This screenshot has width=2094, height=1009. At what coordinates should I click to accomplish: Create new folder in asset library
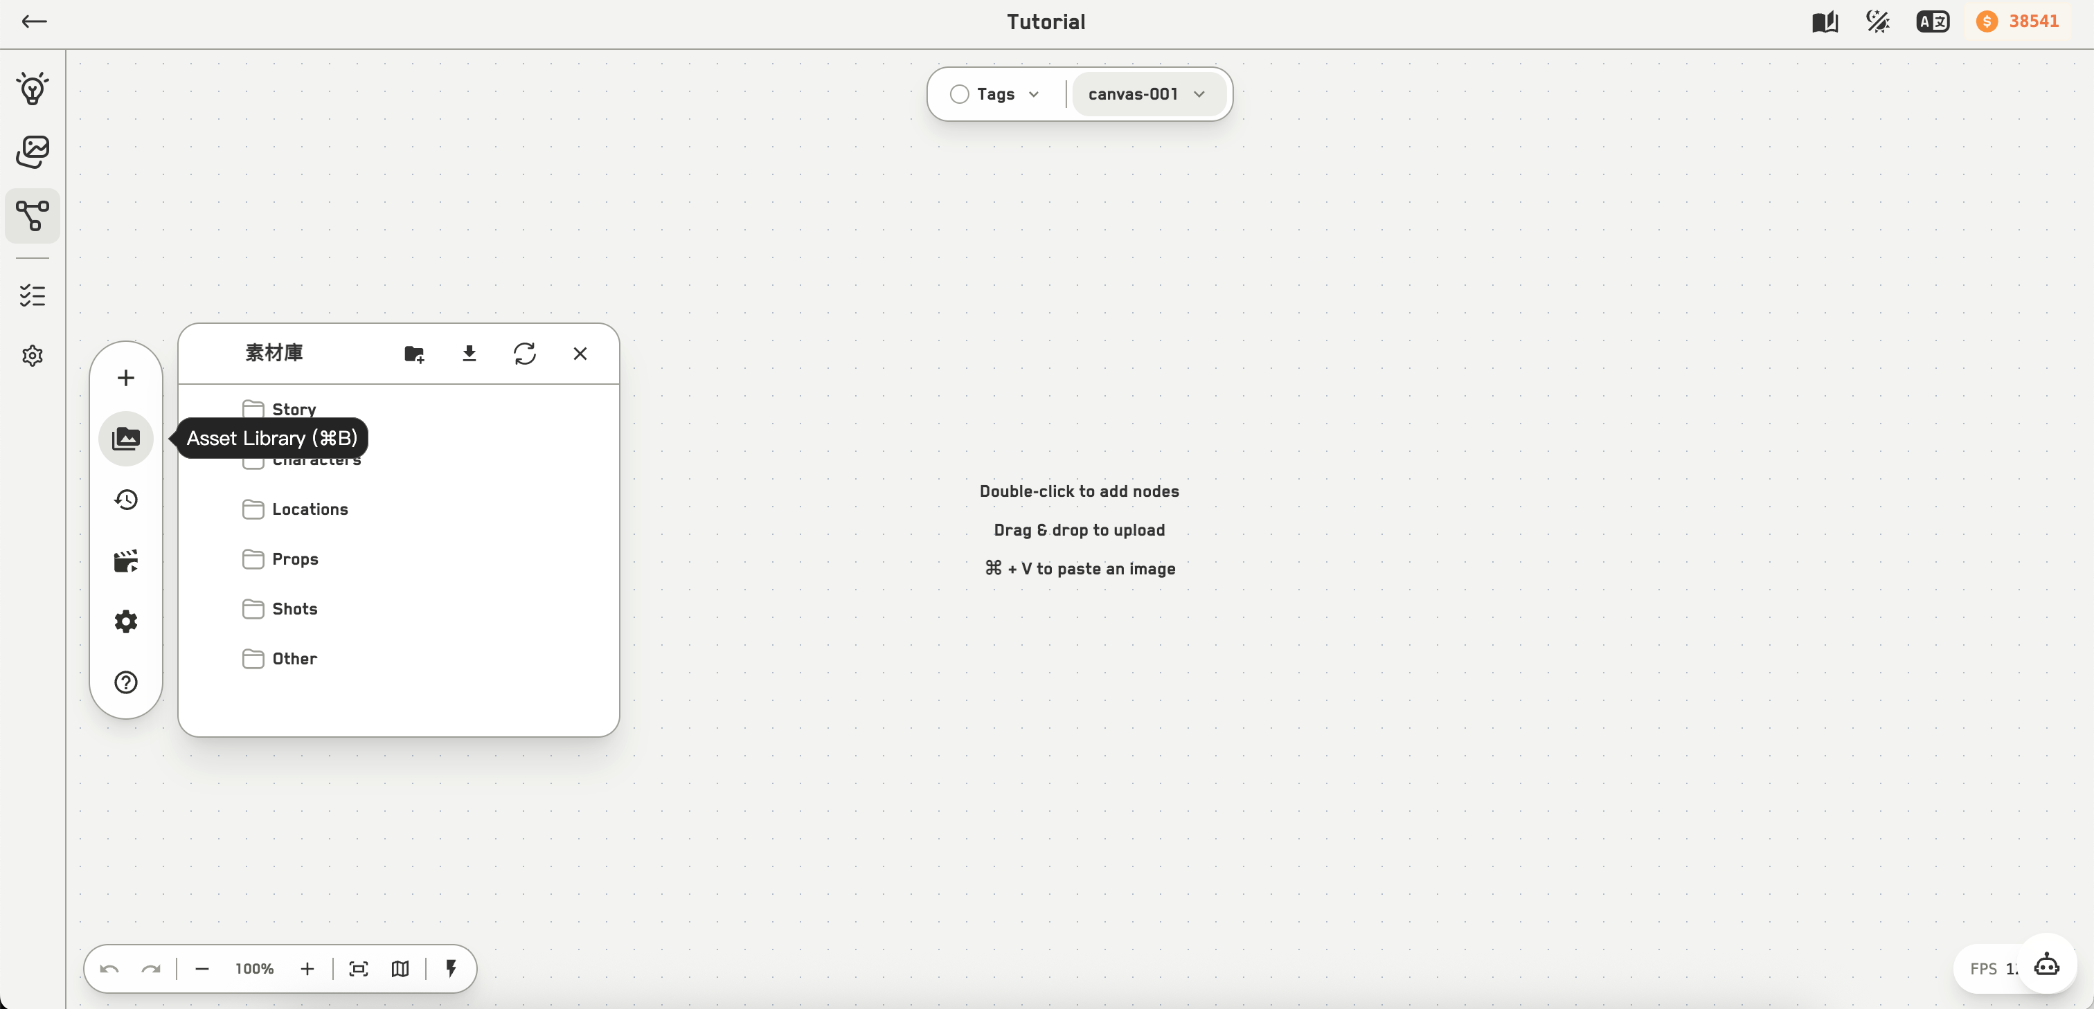click(x=415, y=354)
